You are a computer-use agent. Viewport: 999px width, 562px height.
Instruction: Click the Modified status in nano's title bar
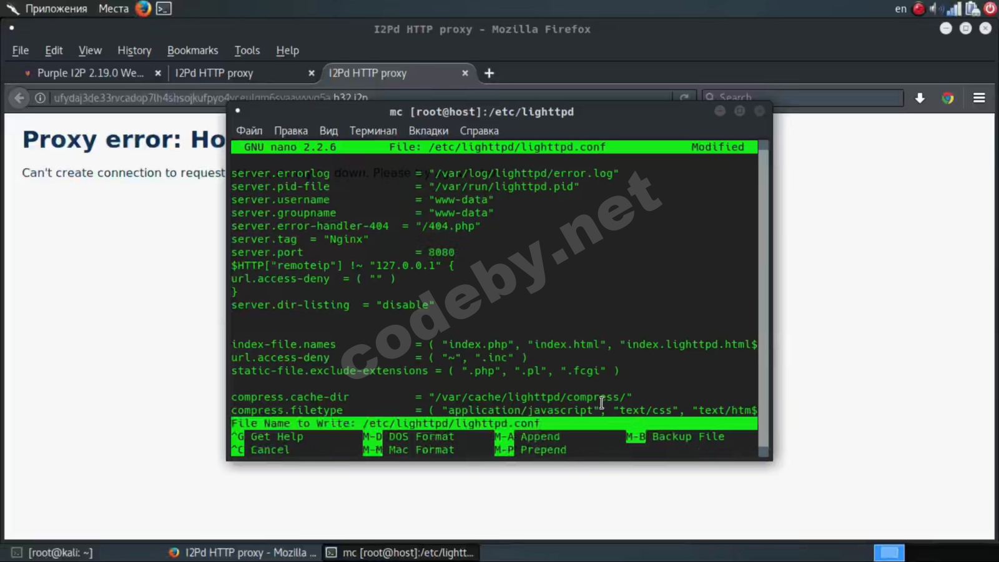coord(717,147)
